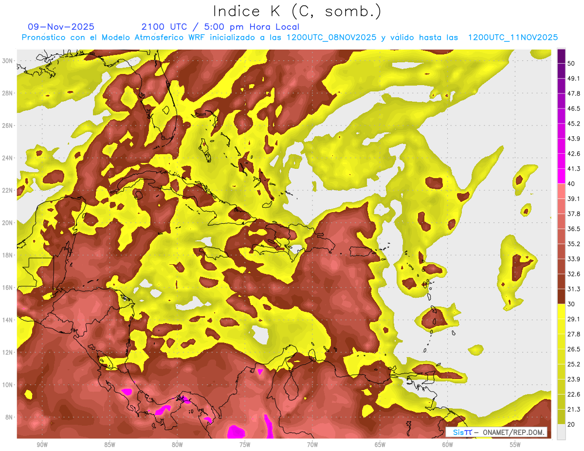Screen dimensions: 584x451
Task: Click the 28N latitude label
Action: pyautogui.click(x=8, y=93)
